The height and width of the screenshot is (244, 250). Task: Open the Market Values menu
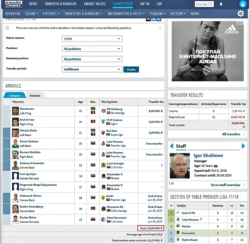[x=95, y=4]
